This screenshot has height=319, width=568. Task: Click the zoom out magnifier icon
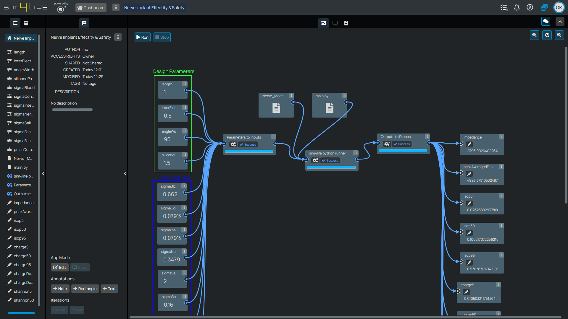click(534, 35)
